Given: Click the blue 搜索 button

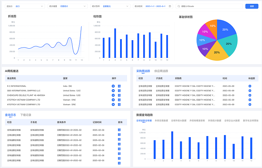Looking at the screenshot, I should [252, 6].
